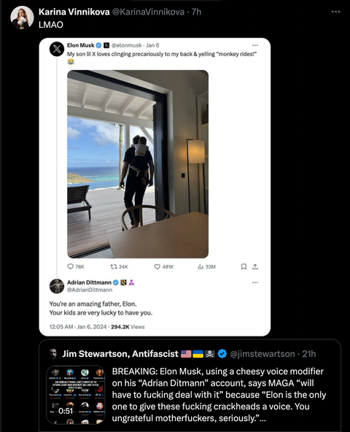Open Karina Vinnikova's profile avatar
The image size is (350, 432).
coord(22,18)
